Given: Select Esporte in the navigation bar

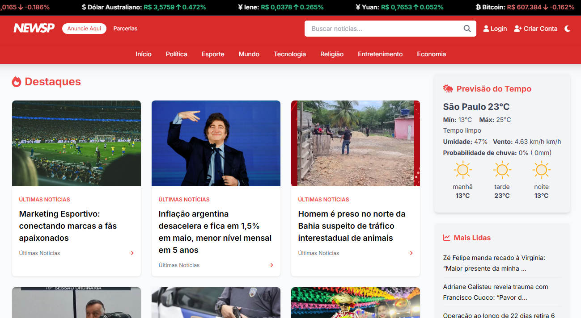Looking at the screenshot, I should (213, 54).
